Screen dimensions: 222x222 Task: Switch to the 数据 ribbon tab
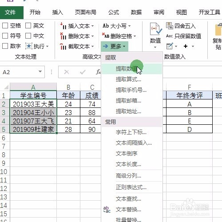(x=136, y=12)
